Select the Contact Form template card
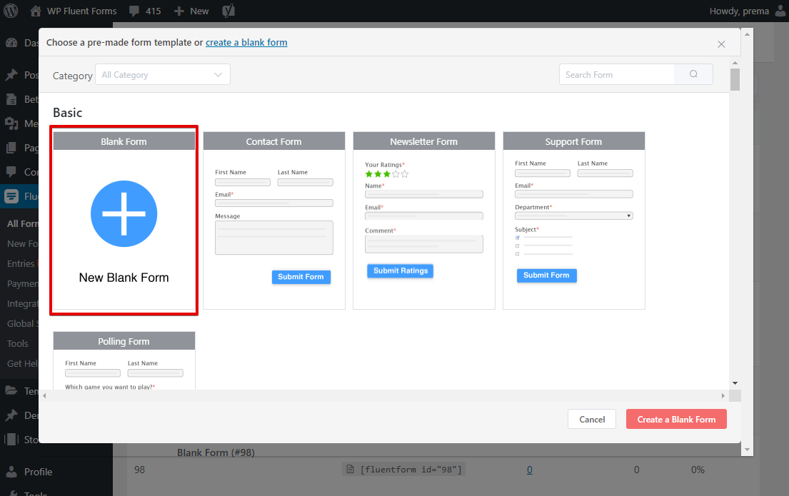This screenshot has width=789, height=496. tap(274, 221)
